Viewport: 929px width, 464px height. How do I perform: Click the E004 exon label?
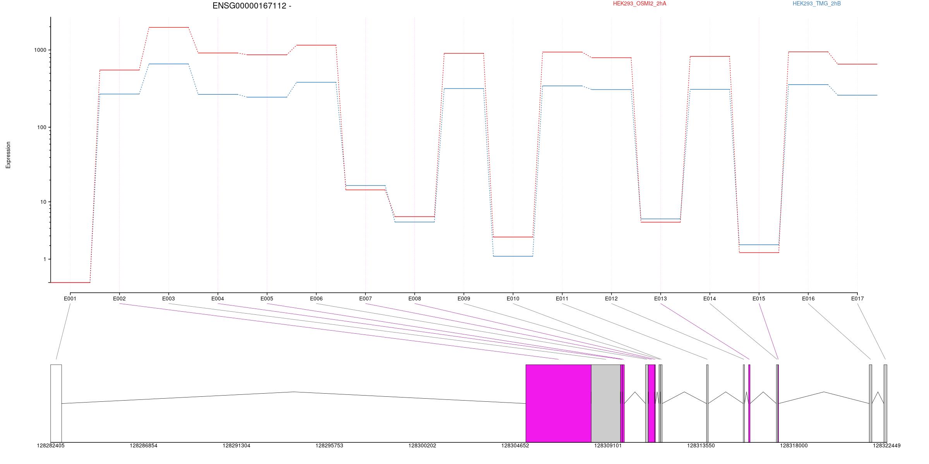[x=218, y=299]
